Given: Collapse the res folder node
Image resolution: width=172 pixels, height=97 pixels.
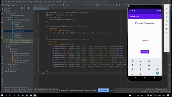Looking at the screenshot, I should pos(6,47).
